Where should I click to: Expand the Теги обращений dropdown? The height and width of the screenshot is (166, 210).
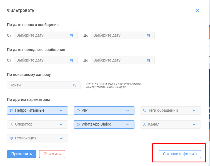[171, 111]
